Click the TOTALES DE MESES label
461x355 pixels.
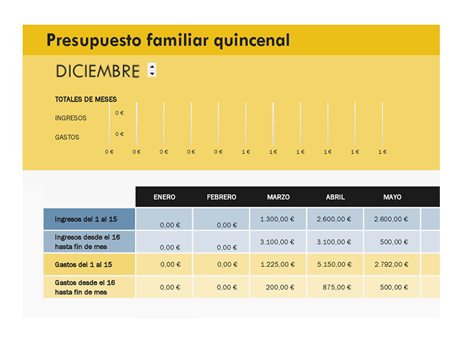86,99
